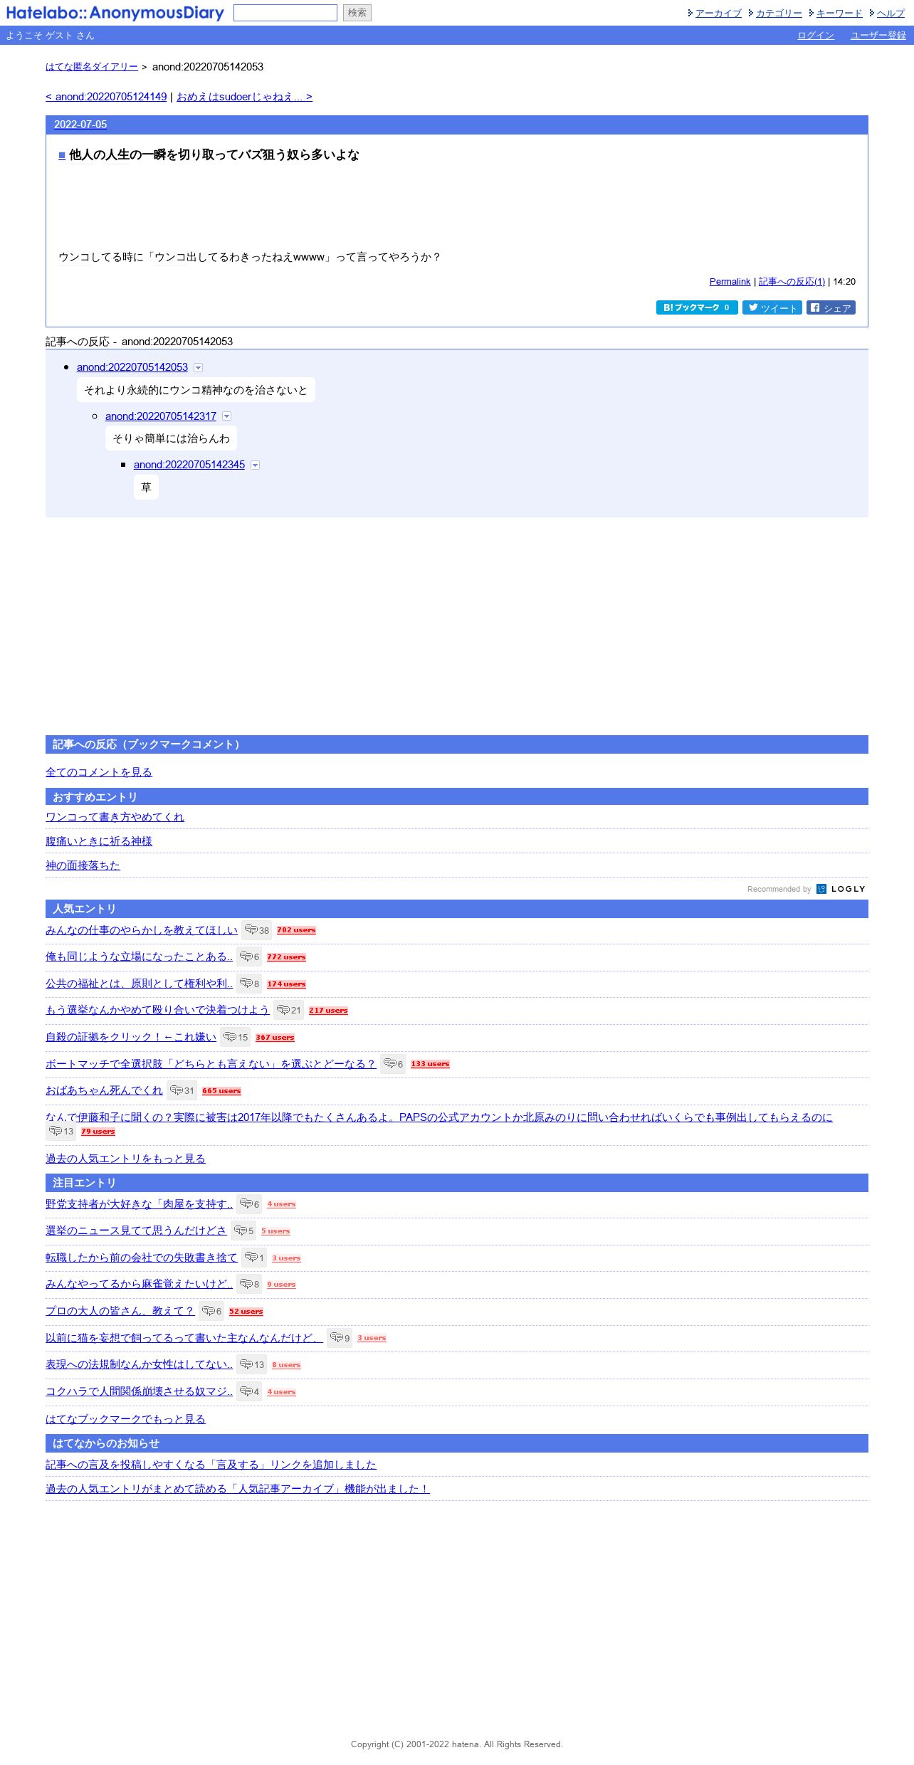914x1765 pixels.
Task: Click the ログイン link
Action: [816, 36]
